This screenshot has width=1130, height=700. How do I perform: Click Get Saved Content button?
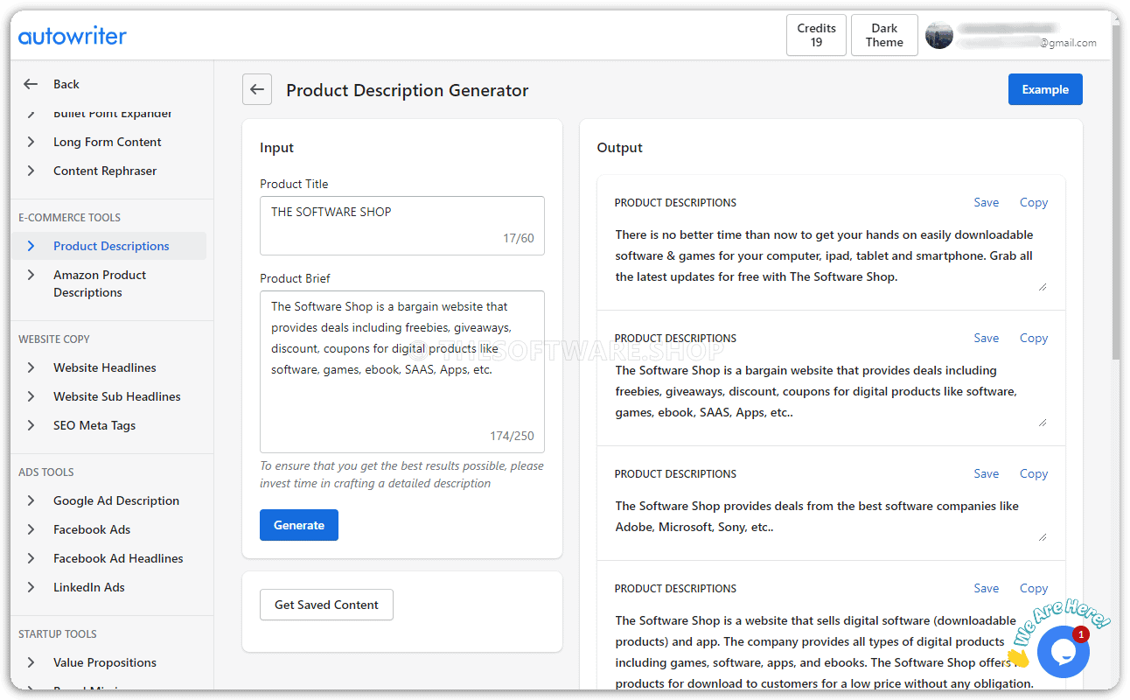[326, 605]
